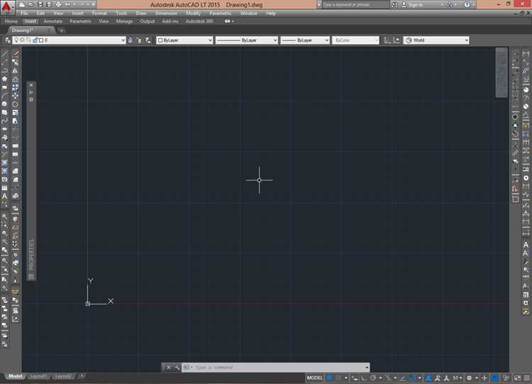Viewport: 532px width, 384px height.
Task: Click the Open file icon in quick access toolbar
Action: (31, 4)
